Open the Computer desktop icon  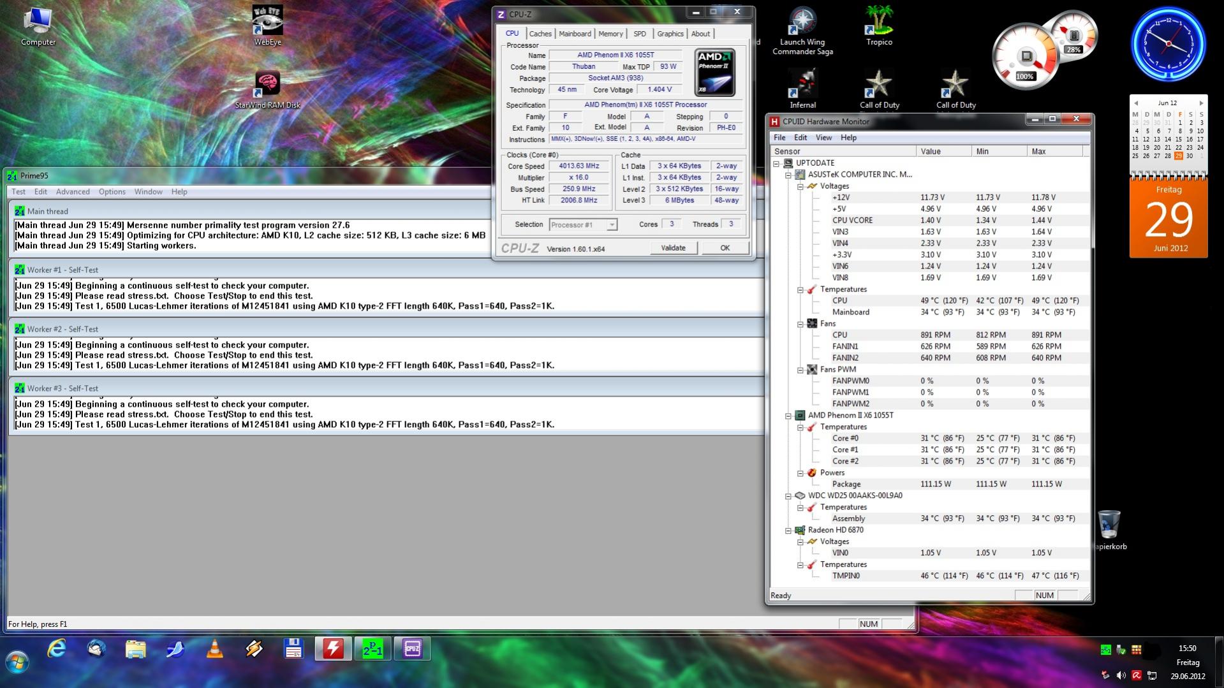click(38, 27)
